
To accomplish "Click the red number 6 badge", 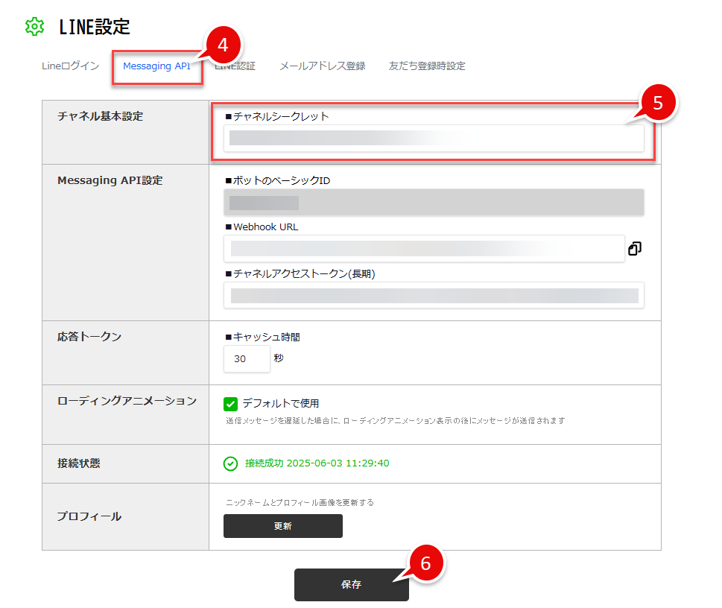I will [x=425, y=564].
